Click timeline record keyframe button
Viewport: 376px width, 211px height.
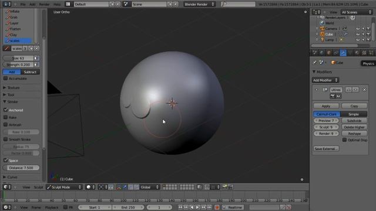[x=217, y=207]
